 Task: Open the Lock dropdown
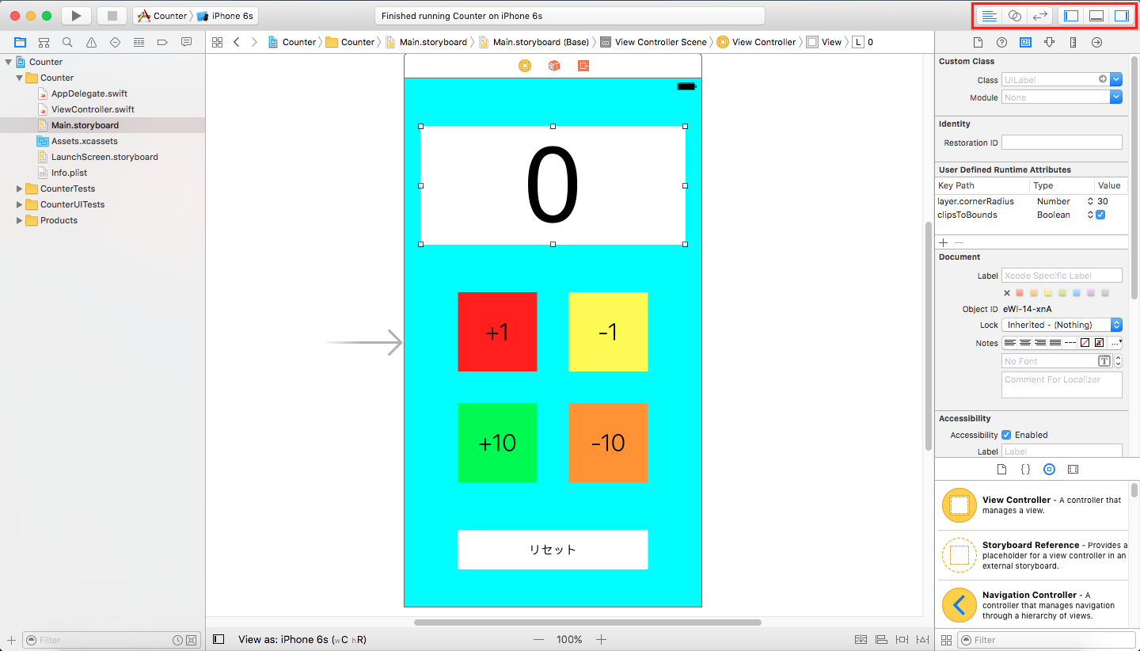1062,325
